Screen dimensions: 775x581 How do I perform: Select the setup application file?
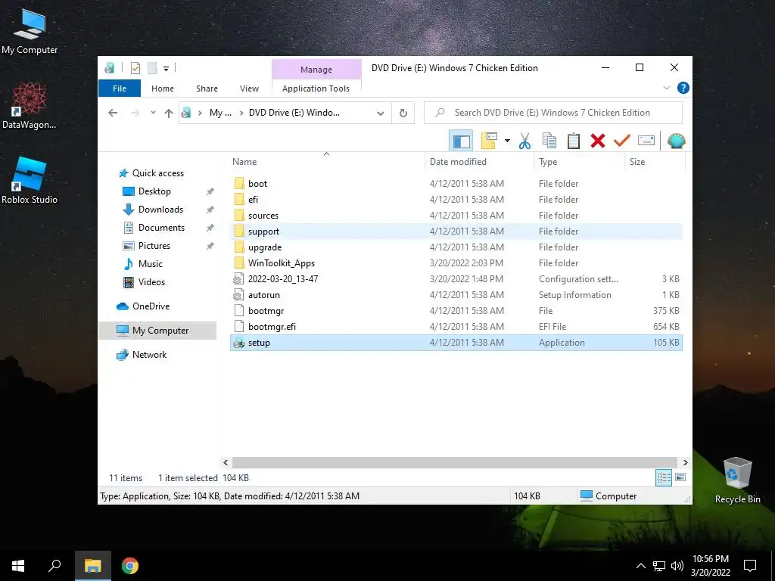(456, 343)
